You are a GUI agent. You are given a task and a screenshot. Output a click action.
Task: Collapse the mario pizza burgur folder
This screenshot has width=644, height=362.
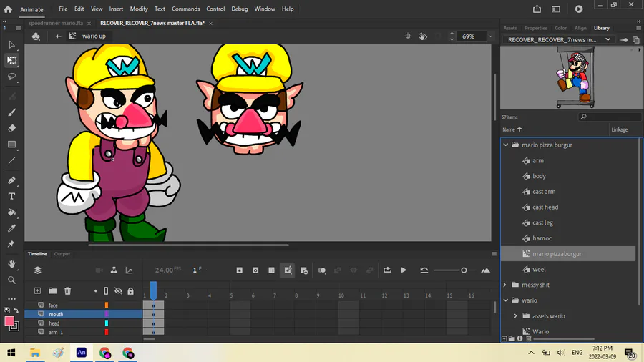coord(506,145)
